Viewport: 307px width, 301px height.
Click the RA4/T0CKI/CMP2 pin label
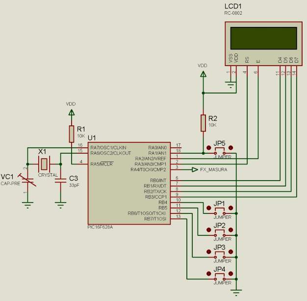click(148, 169)
